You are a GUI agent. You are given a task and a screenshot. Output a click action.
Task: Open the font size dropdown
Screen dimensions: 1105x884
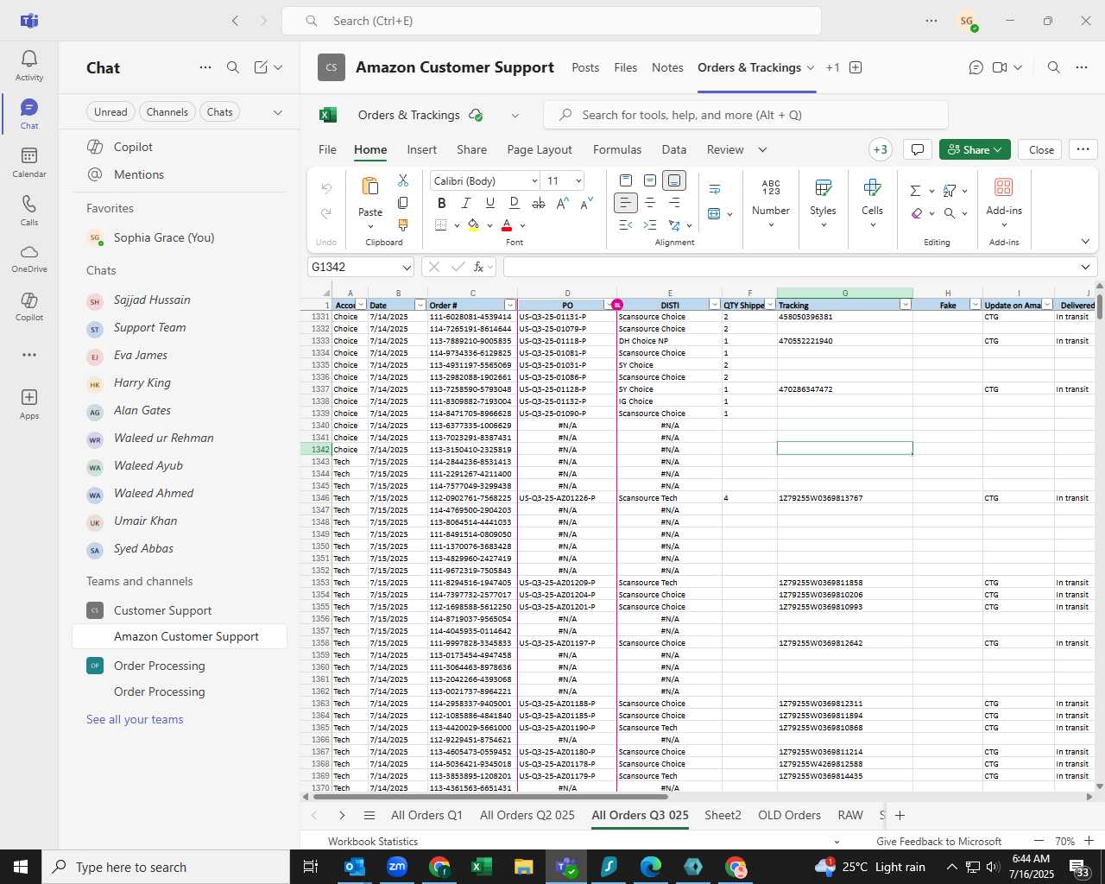[578, 181]
